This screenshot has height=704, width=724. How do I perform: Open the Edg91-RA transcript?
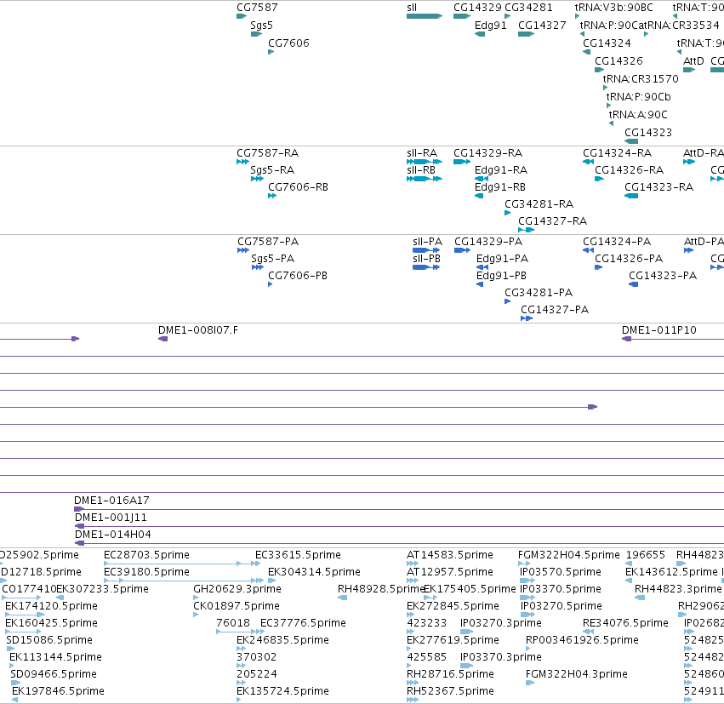click(482, 179)
